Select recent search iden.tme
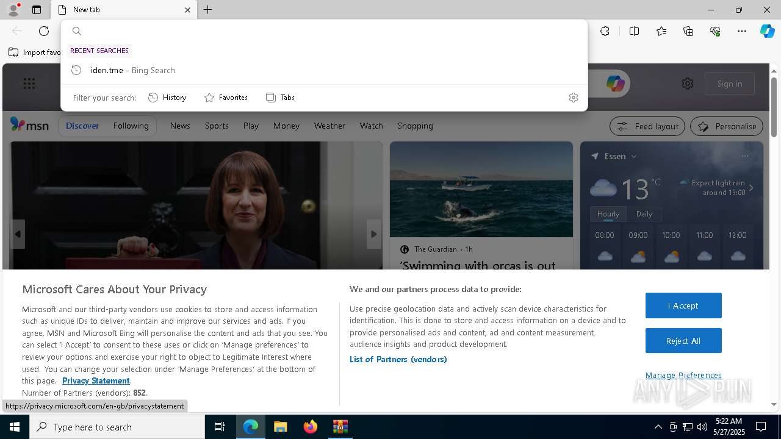This screenshot has width=781, height=439. pyautogui.click(x=324, y=70)
